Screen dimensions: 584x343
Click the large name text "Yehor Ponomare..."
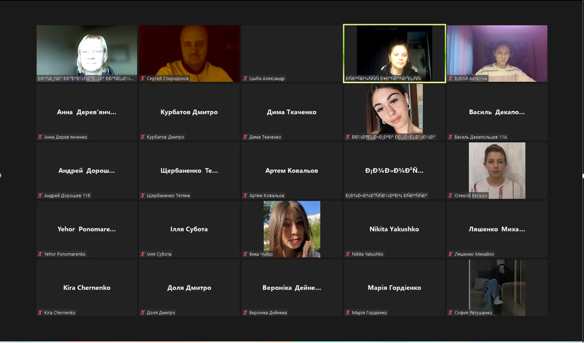tap(87, 229)
